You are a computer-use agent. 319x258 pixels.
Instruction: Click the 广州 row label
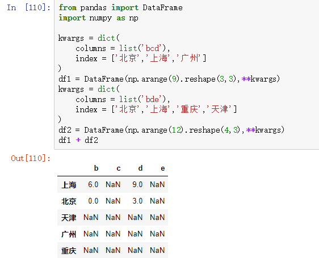(69, 234)
